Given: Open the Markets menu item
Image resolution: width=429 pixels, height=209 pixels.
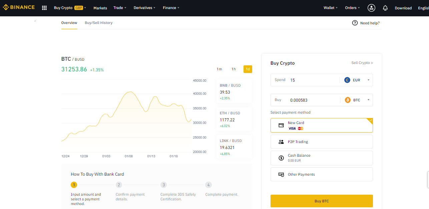Looking at the screenshot, I should point(100,8).
